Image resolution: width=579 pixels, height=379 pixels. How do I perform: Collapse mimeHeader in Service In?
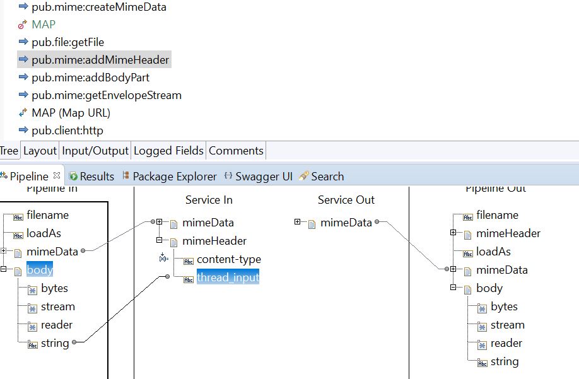point(159,240)
